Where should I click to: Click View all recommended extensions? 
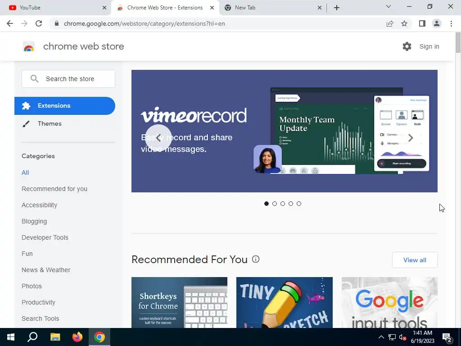click(415, 260)
